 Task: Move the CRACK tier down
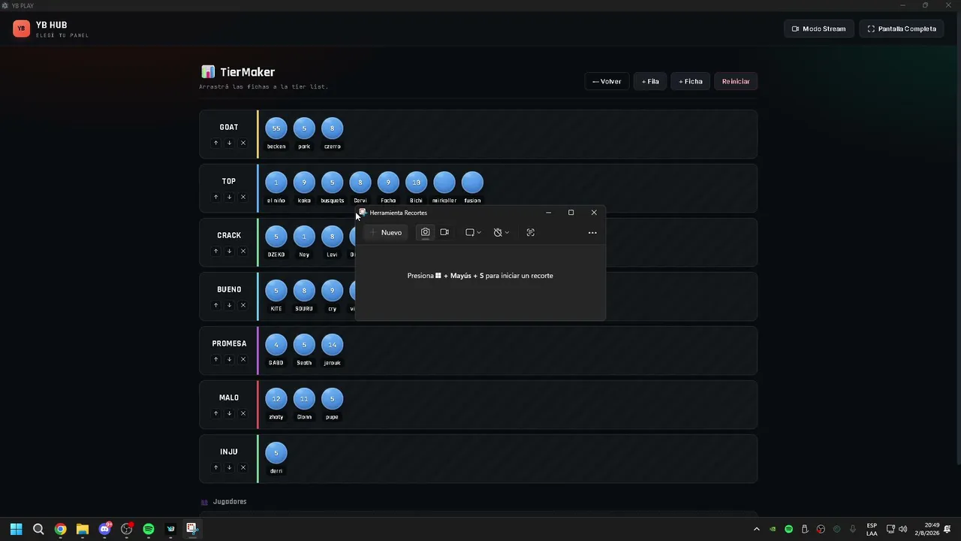(229, 251)
